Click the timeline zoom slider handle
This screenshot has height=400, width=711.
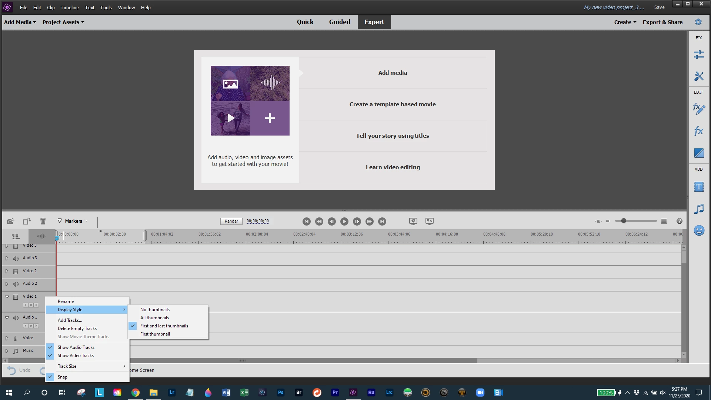624,221
